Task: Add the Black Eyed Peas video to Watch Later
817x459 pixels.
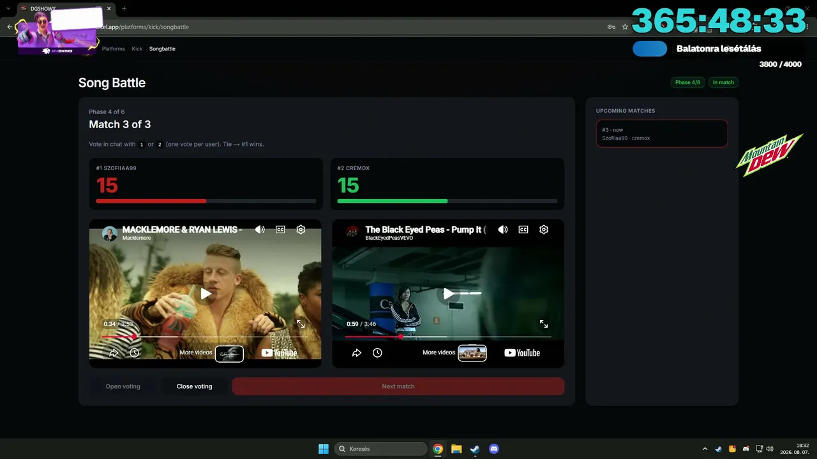Action: [x=377, y=353]
